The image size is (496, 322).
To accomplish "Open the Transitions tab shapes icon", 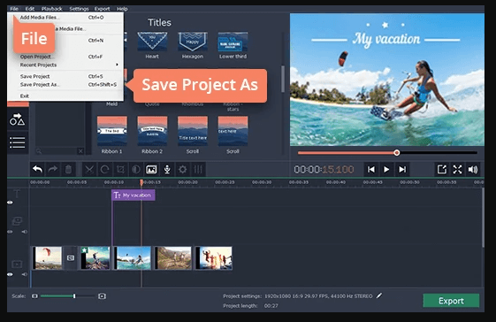I will 18,119.
